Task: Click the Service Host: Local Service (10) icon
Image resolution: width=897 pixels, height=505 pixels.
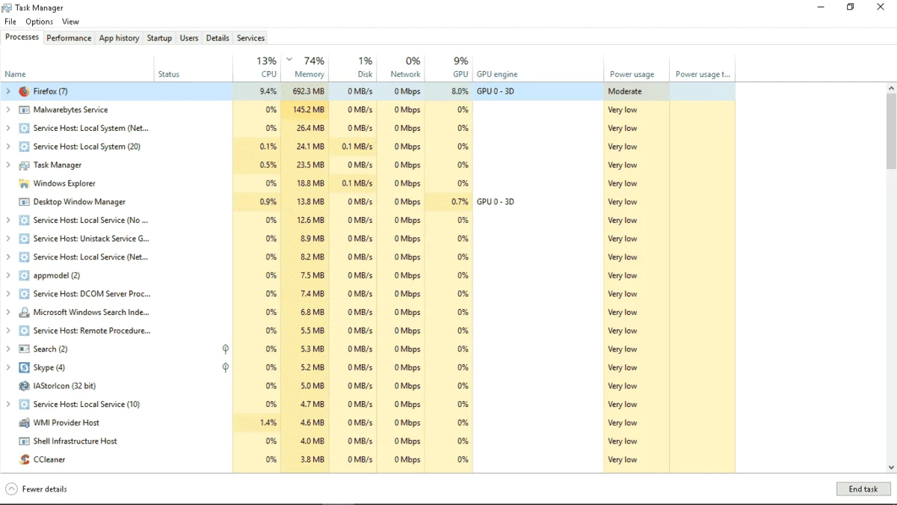Action: coord(24,404)
